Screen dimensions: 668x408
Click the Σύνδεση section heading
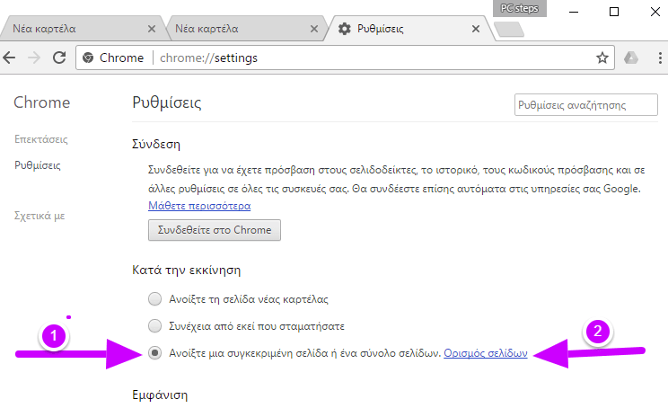coord(156,144)
